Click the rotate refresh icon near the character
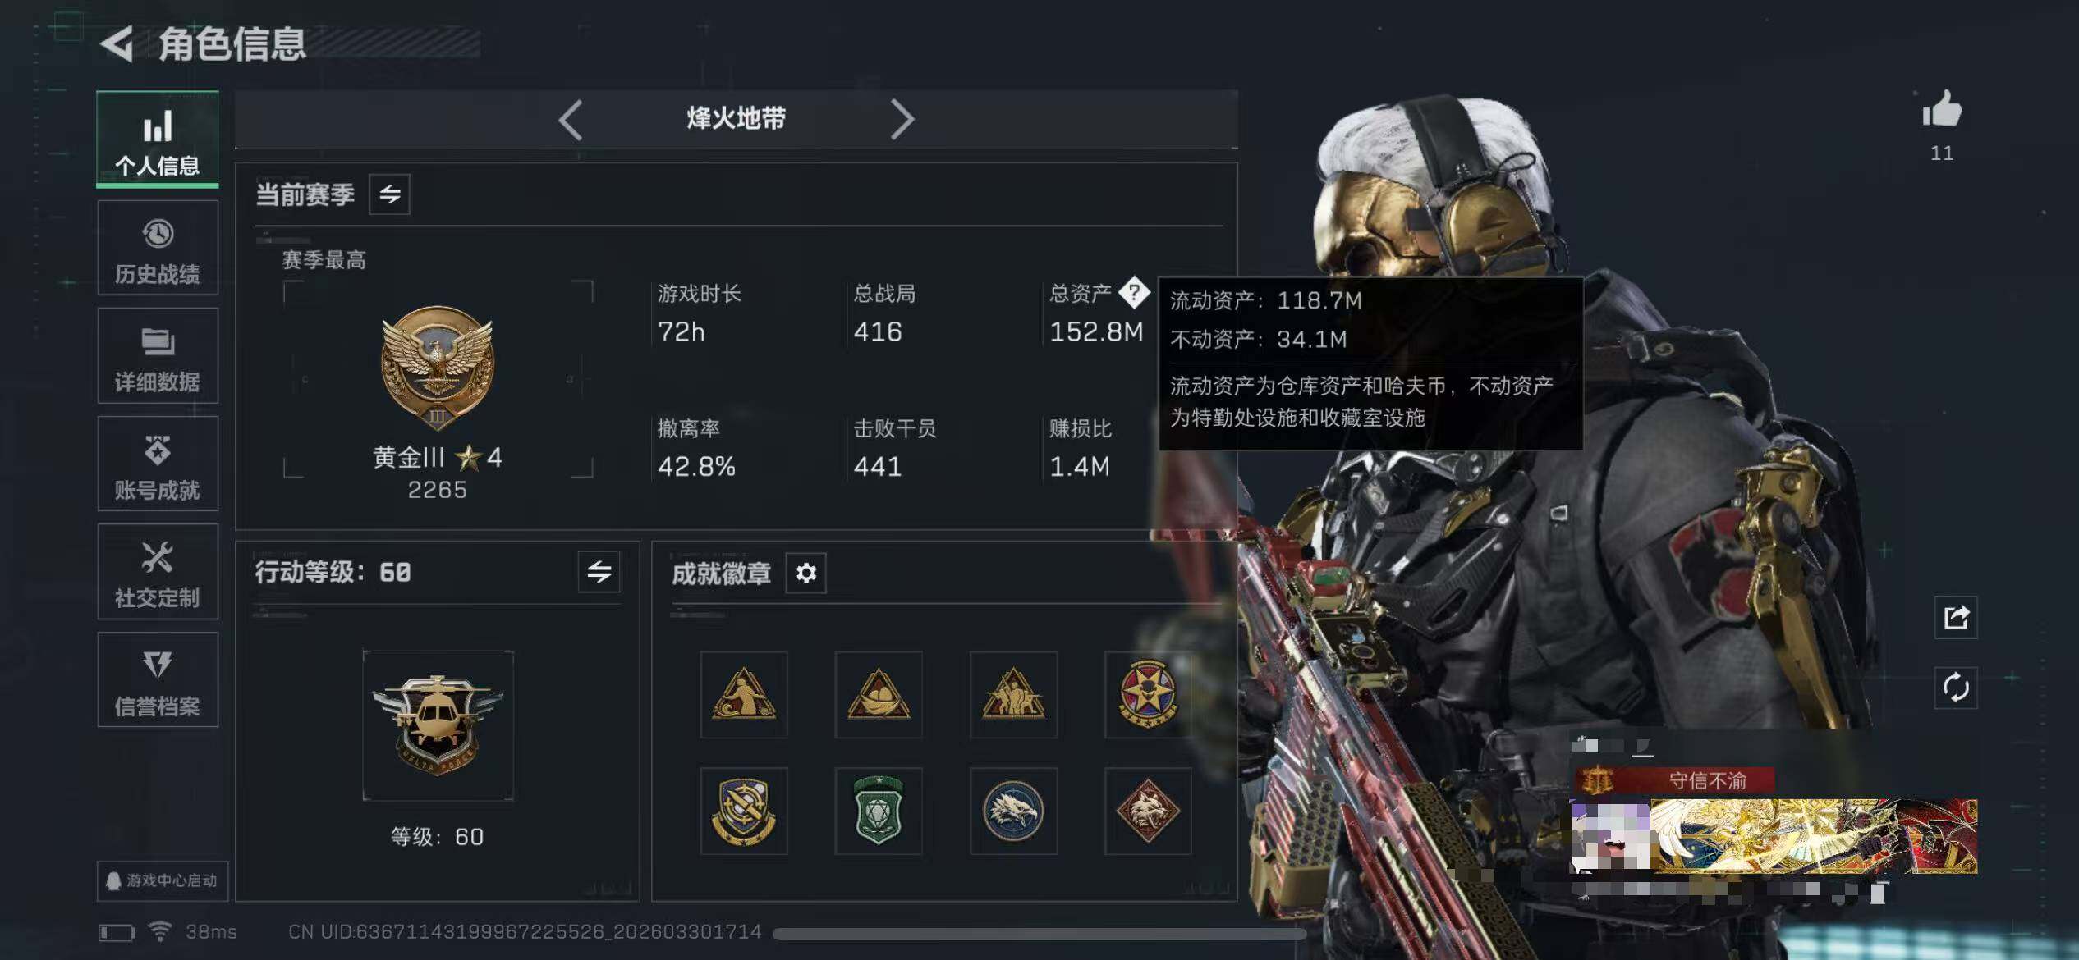2079x960 pixels. click(x=1956, y=688)
